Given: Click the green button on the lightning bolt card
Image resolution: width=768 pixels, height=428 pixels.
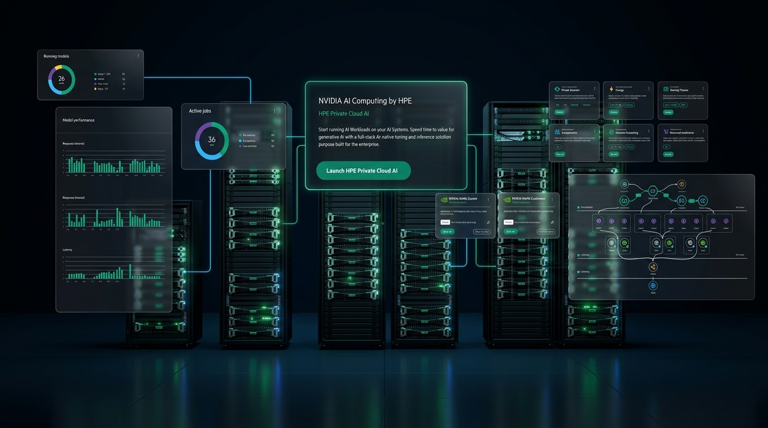Looking at the screenshot, I should coord(614,112).
